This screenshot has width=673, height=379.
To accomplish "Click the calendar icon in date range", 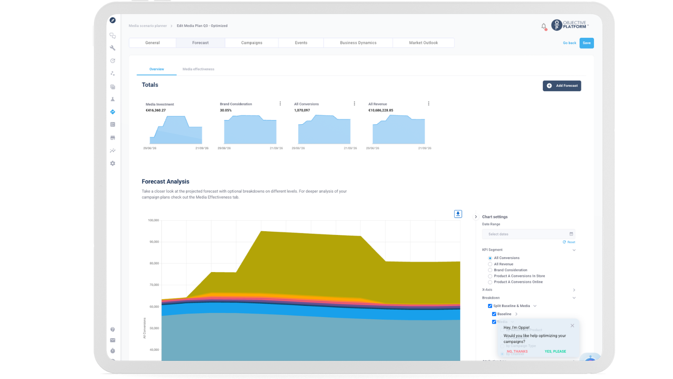I will (x=571, y=234).
